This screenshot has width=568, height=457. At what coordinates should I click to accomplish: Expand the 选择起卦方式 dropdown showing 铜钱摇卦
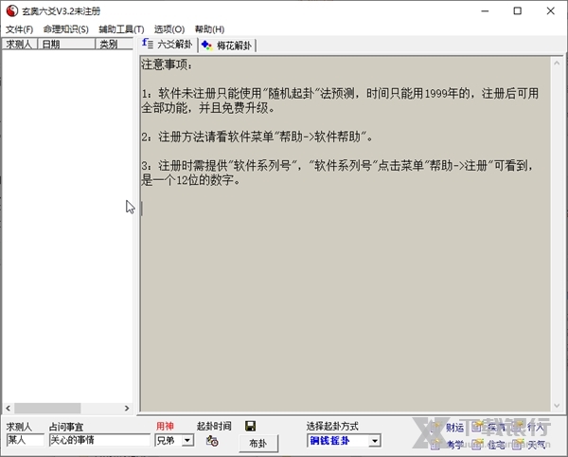click(x=375, y=441)
